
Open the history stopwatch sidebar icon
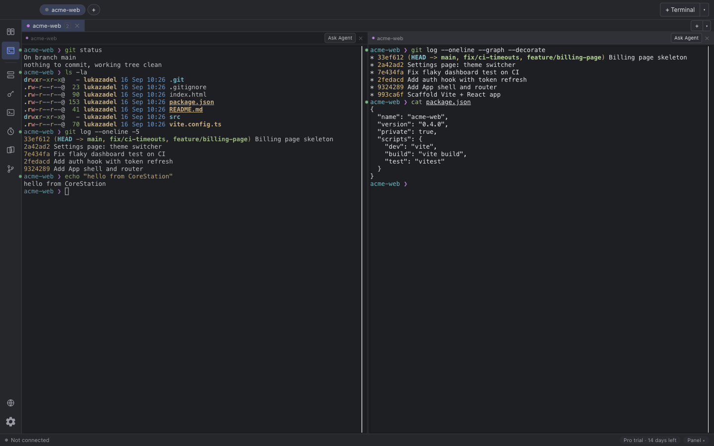point(10,131)
